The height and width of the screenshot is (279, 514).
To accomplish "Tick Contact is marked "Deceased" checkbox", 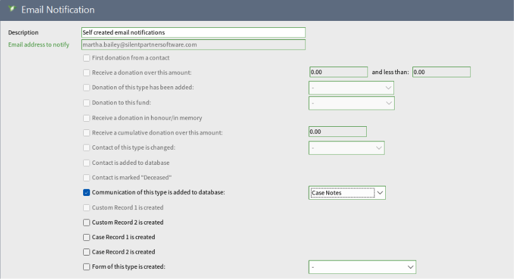I will coord(86,178).
